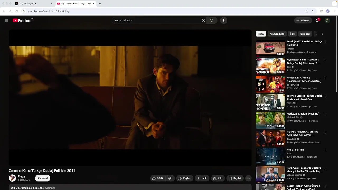Open options for Taşıyıcı: Son Hız video

[325, 96]
